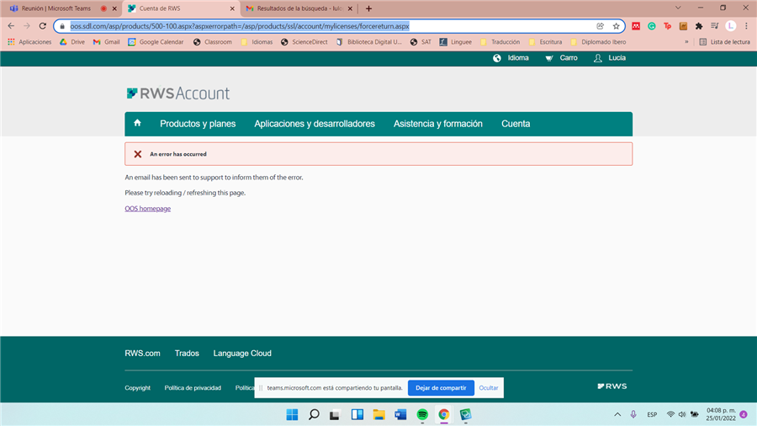Open the Carro shopping cart
Screen dimensions: 757x426
click(561, 58)
